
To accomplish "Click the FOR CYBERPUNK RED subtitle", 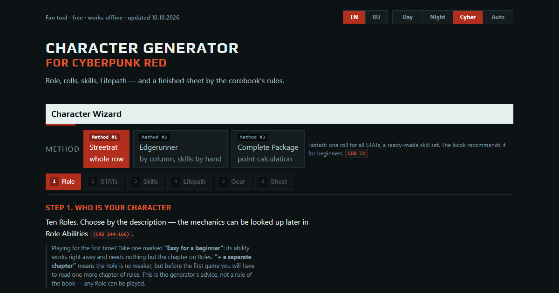I will point(106,63).
